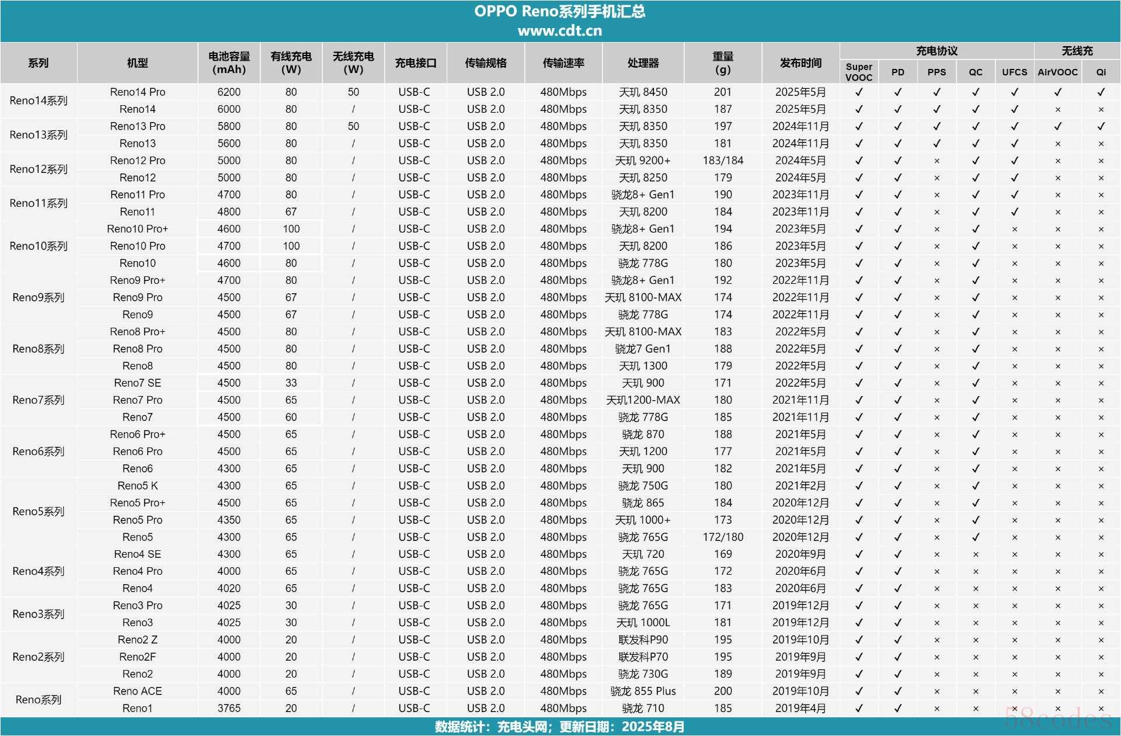Click the Reno5 QC checkmark
1121x736 pixels.
[x=975, y=537]
